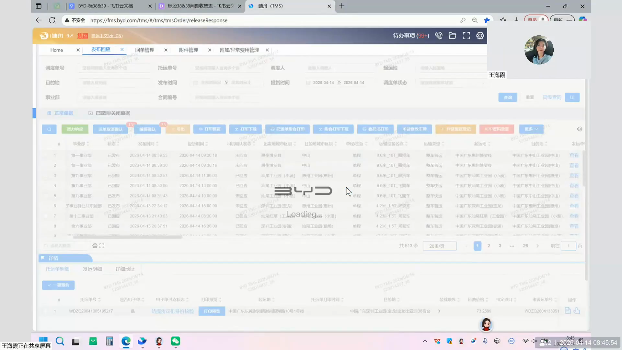The image size is (622, 350).
Task: Select checkbox for row 7
Action: [x=46, y=216]
